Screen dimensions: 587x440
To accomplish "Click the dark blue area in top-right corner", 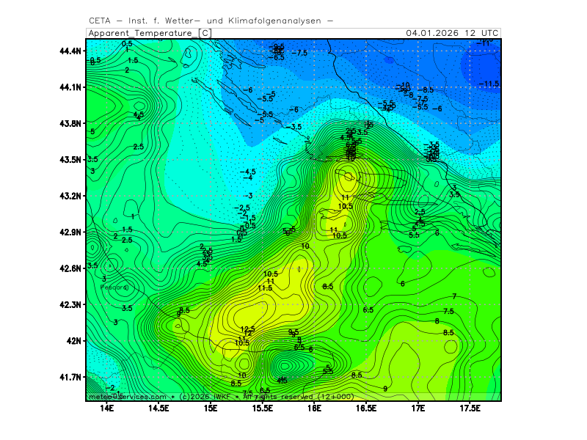I will tap(484, 66).
